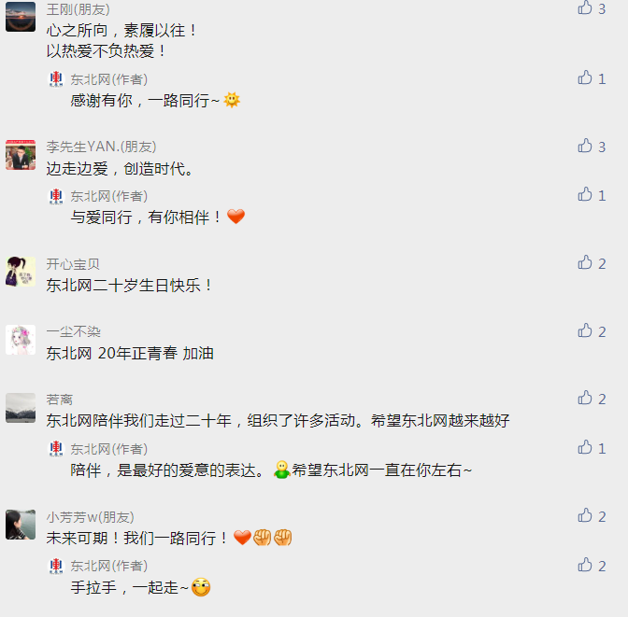Open 若离's mountain avatar
628x617 pixels.
[21, 408]
